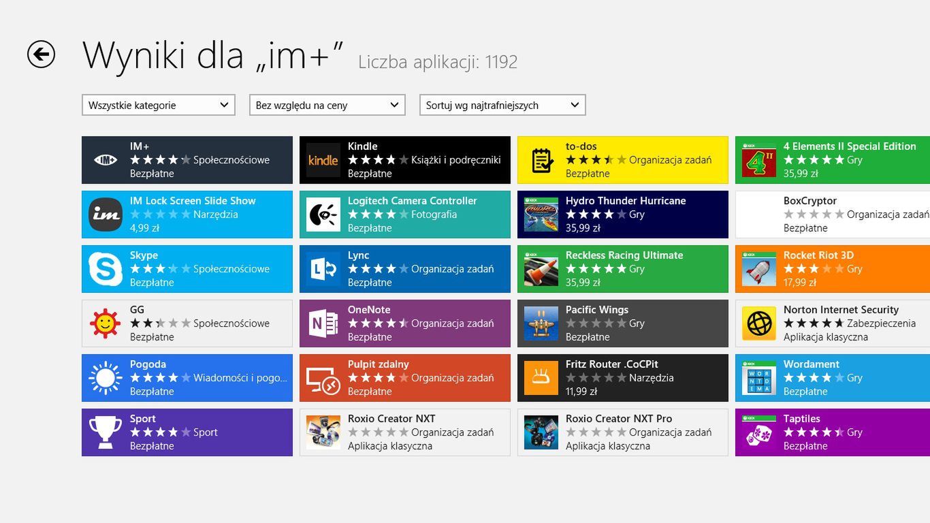Click the Taptiles app icon
930x523 pixels.
[x=759, y=432]
